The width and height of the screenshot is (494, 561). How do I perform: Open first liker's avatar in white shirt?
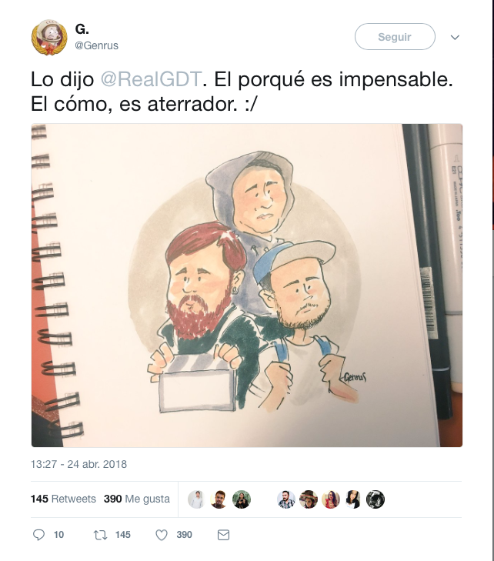pos(196,499)
